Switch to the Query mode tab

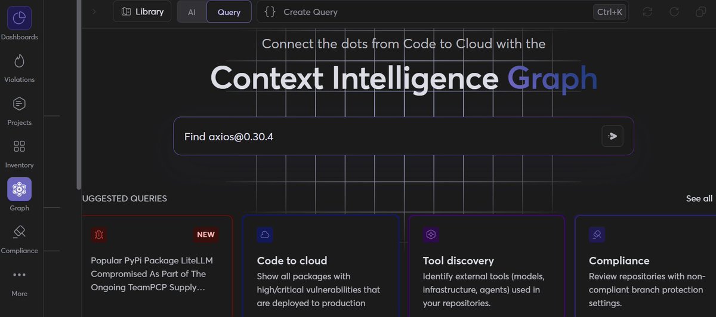tap(229, 12)
